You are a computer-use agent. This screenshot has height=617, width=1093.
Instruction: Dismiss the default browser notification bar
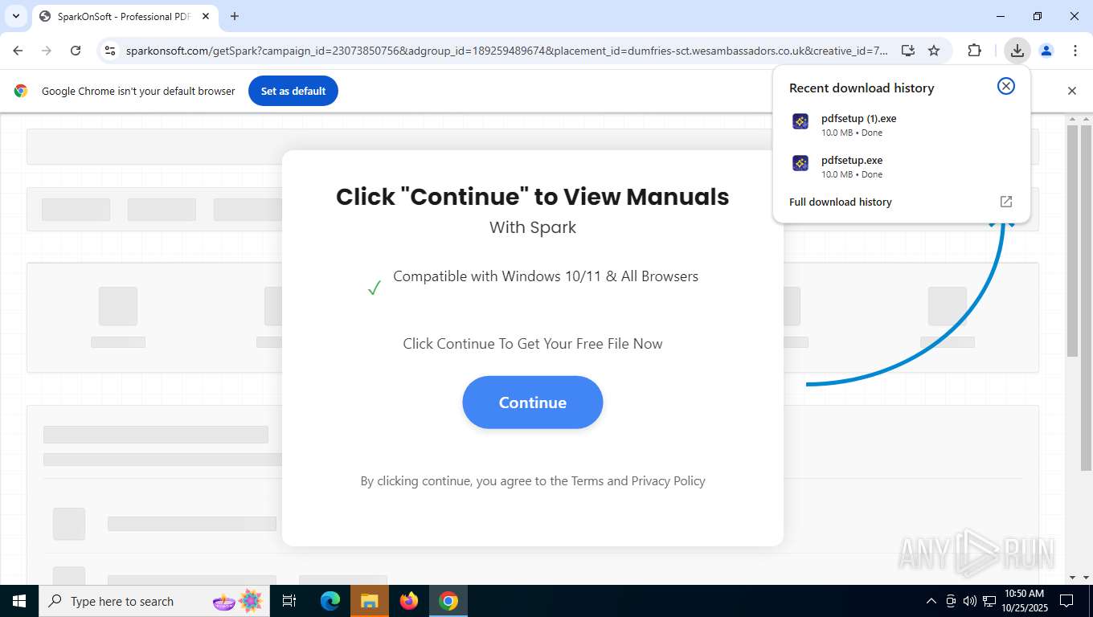pyautogui.click(x=1071, y=91)
